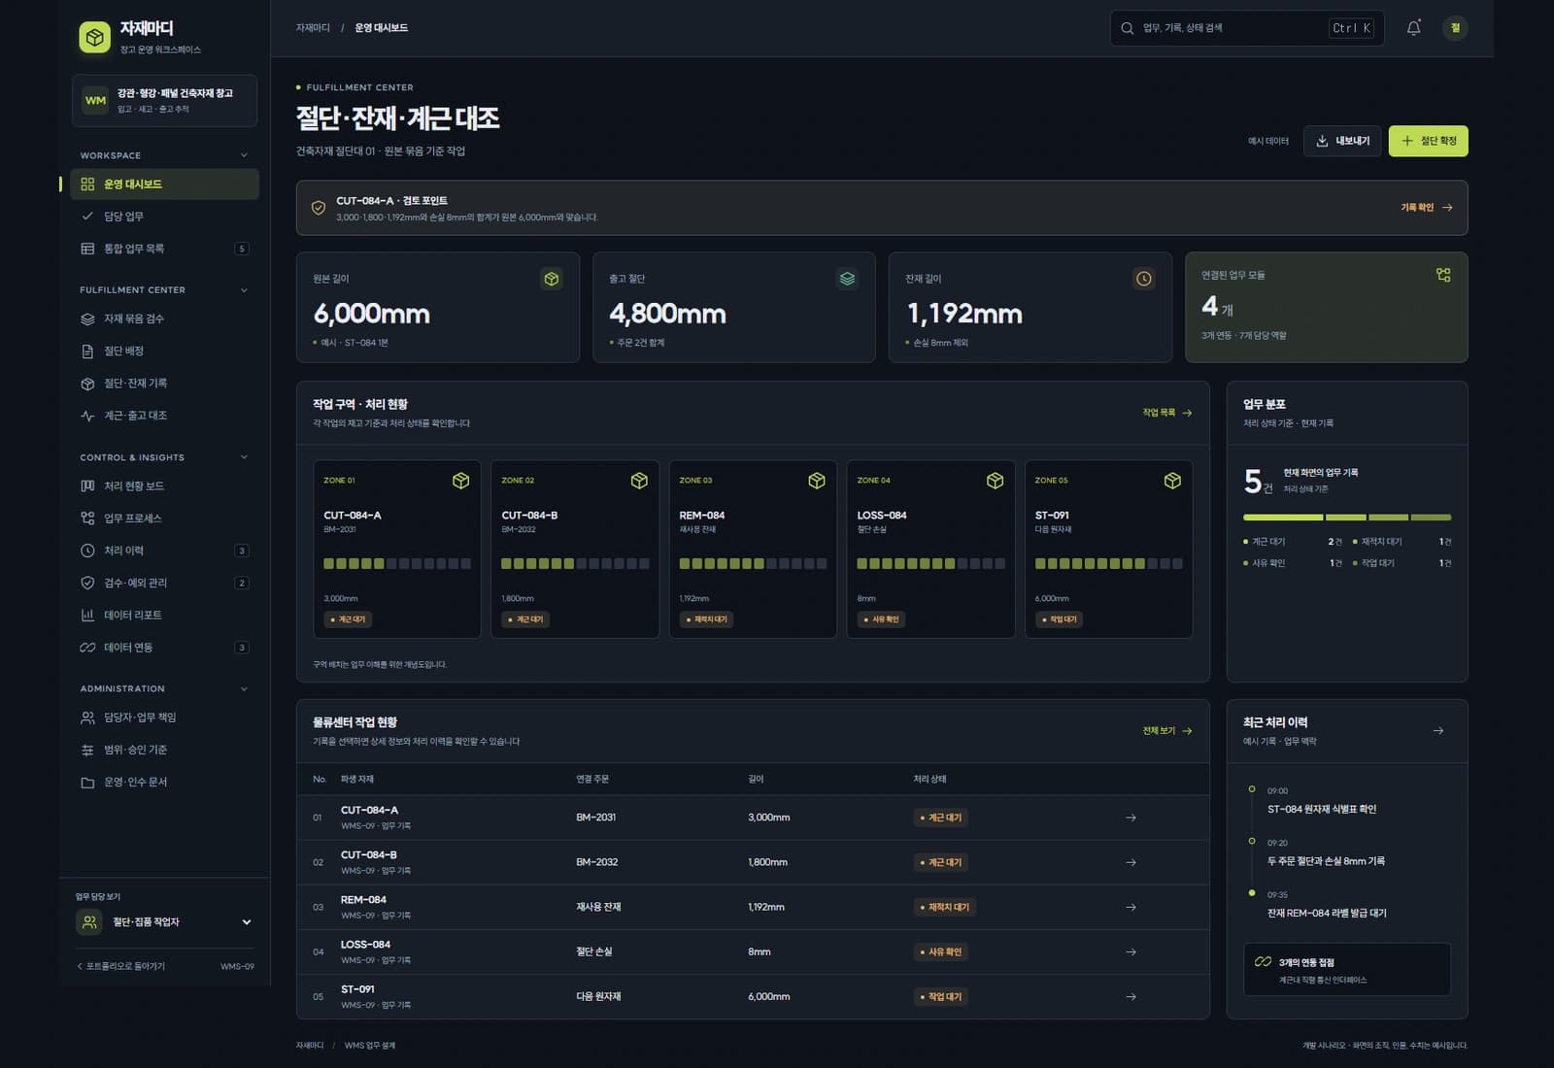Click the 절단 확정 button
This screenshot has width=1554, height=1068.
(x=1428, y=141)
